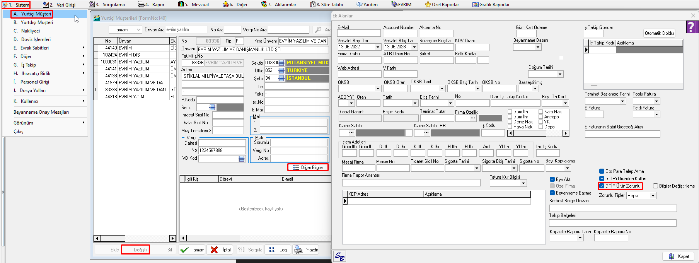699x263 pixels.
Task: Click the Otomatik Doldur button
Action: pyautogui.click(x=660, y=33)
